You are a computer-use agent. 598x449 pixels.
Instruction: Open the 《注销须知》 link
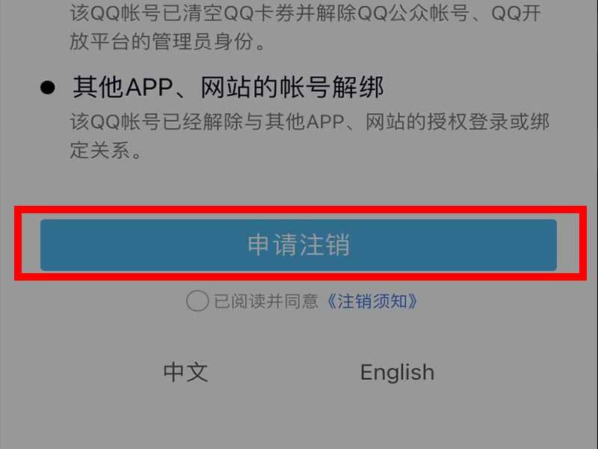point(372,302)
